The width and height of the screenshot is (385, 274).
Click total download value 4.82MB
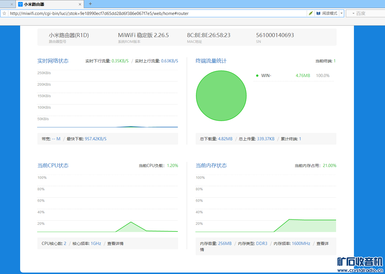coord(225,139)
